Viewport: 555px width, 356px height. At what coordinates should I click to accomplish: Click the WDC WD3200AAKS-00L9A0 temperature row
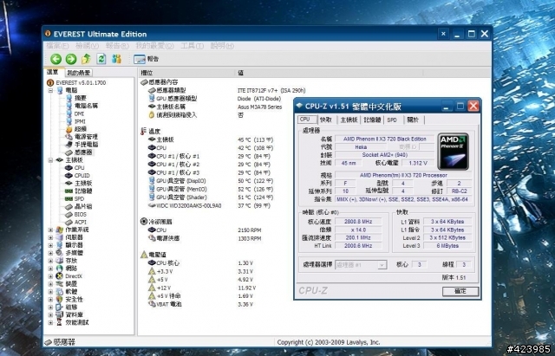click(210, 205)
